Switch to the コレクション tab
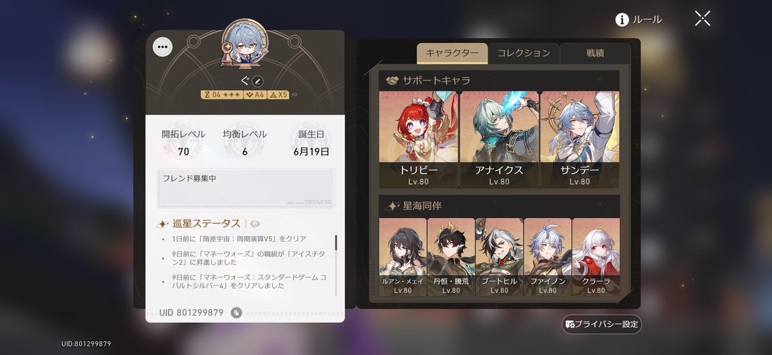772x355 pixels. click(x=524, y=53)
